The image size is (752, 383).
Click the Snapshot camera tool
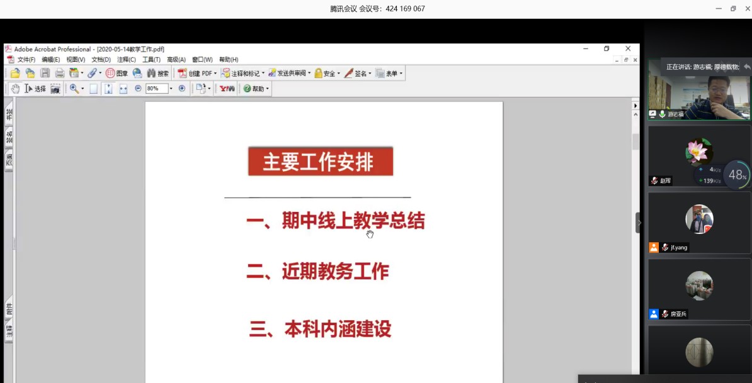click(55, 89)
